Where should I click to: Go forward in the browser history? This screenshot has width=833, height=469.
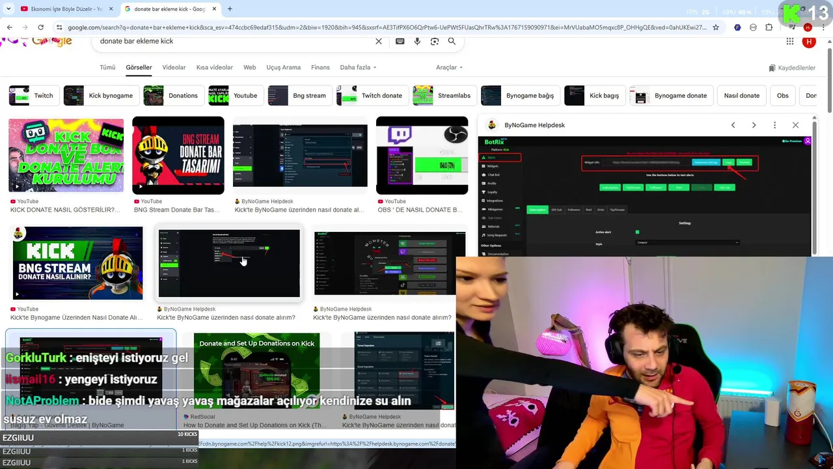coord(25,27)
